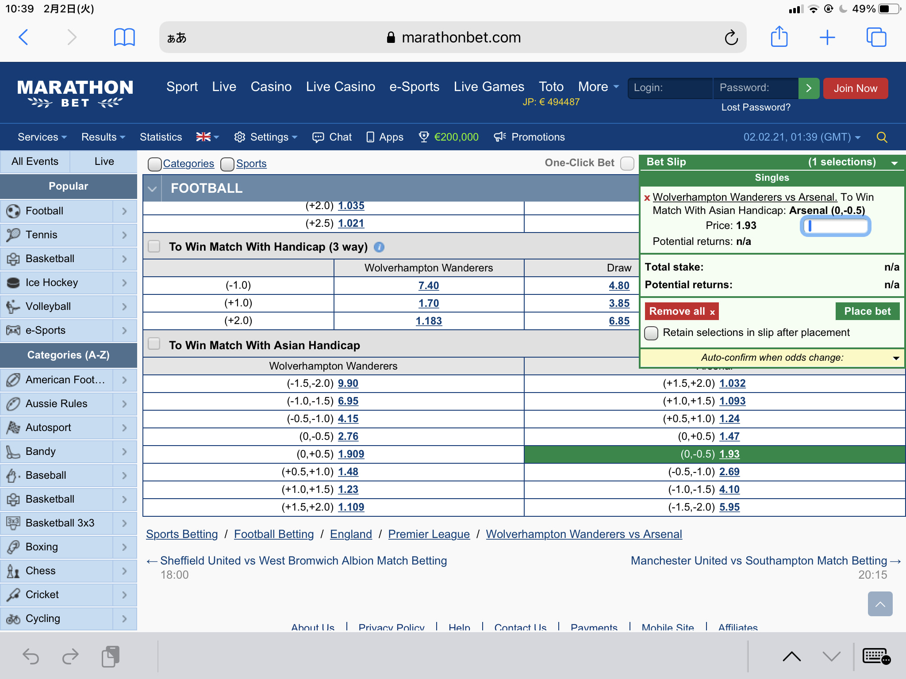
Task: Click the Cricket bat icon
Action: pyautogui.click(x=13, y=595)
